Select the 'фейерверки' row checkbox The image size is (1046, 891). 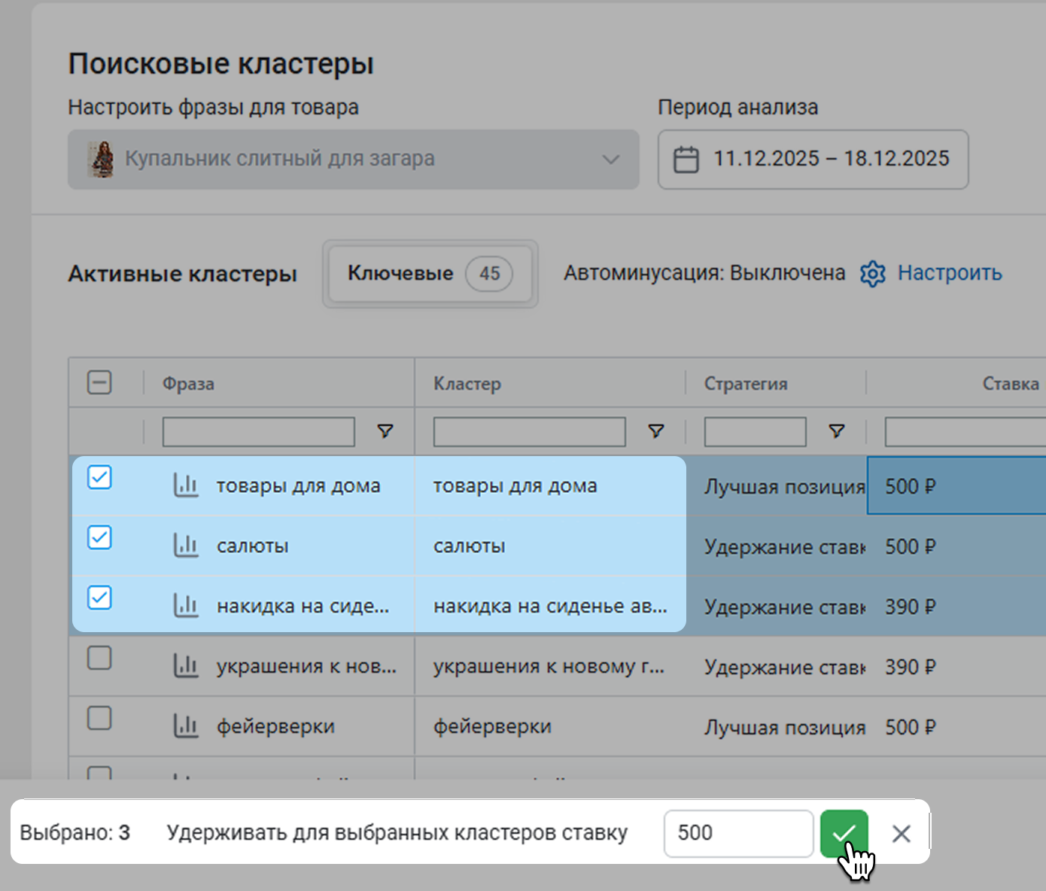(x=99, y=718)
